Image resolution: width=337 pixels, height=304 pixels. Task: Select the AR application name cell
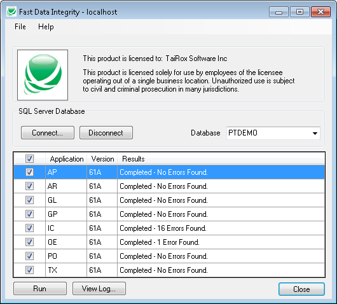click(66, 186)
